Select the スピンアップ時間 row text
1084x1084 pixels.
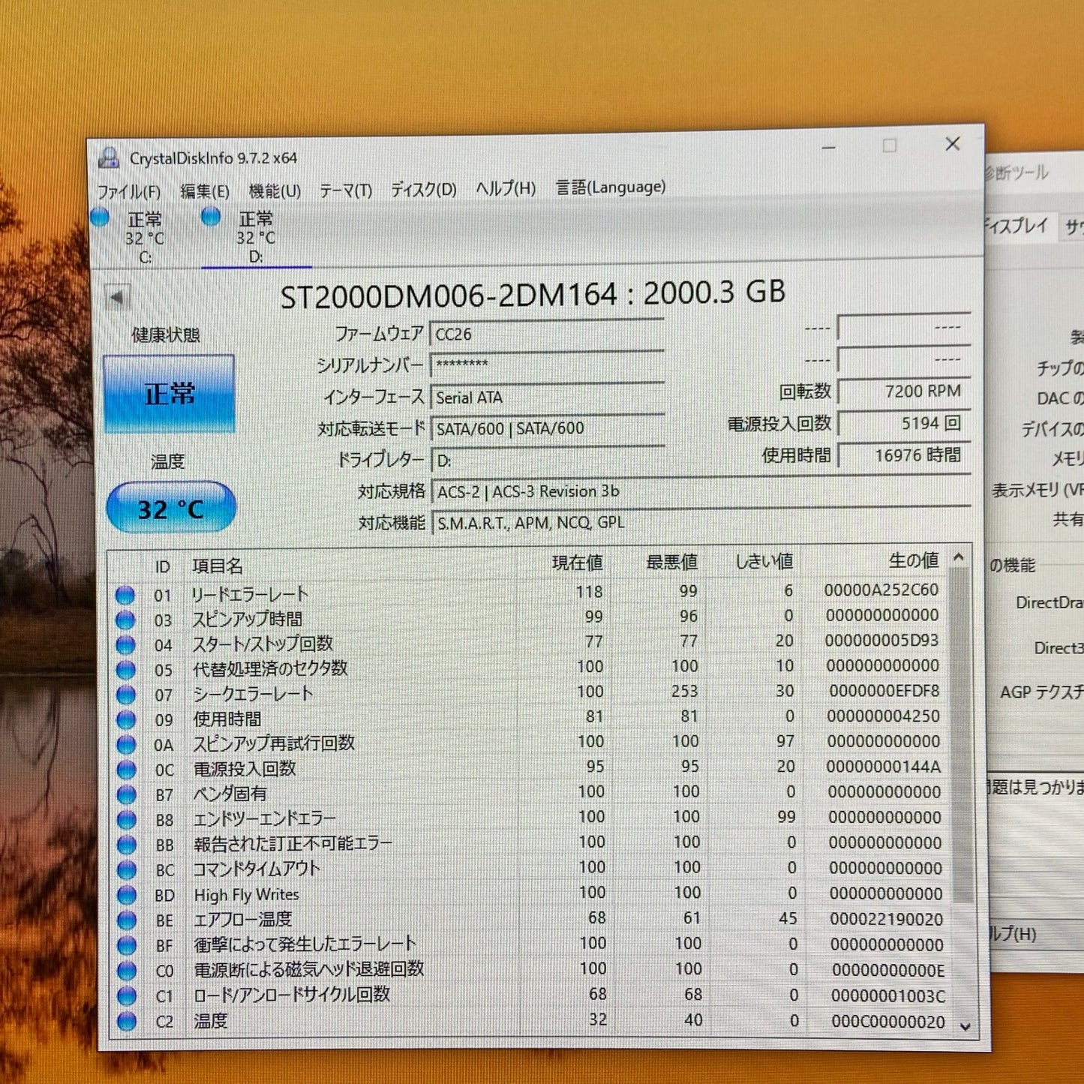tap(248, 619)
